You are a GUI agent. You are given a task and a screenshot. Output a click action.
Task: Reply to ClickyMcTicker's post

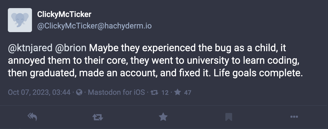tap(32, 117)
